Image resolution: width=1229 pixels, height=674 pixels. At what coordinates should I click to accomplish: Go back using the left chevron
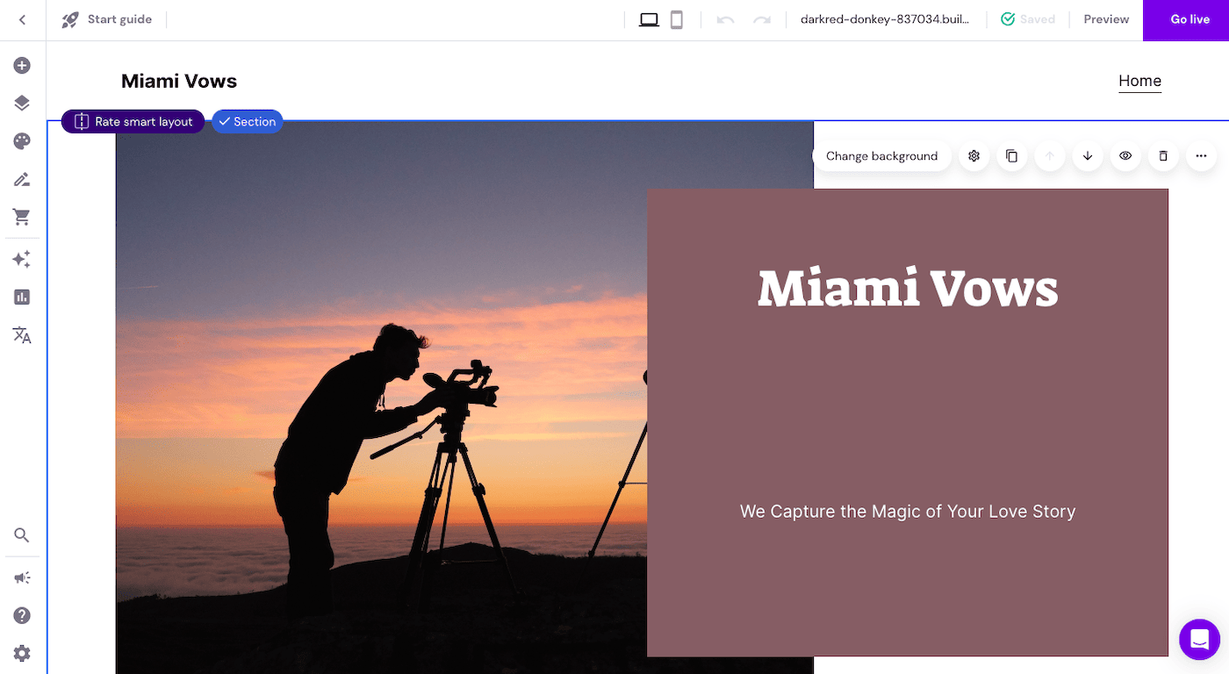point(23,20)
